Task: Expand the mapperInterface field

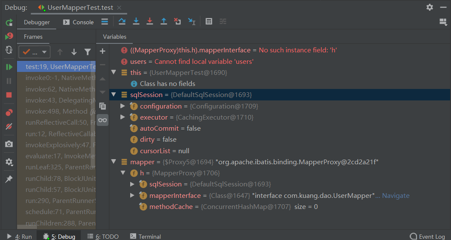Action: (x=132, y=195)
